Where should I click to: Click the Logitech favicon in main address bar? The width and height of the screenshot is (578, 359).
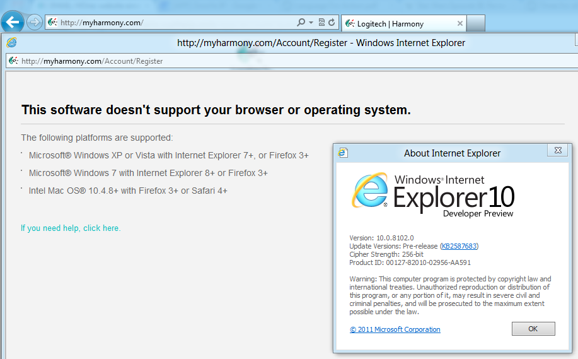[x=52, y=23]
